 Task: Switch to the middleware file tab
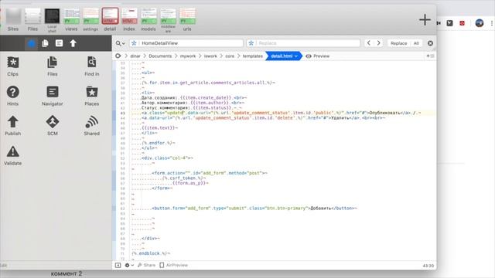point(168,20)
